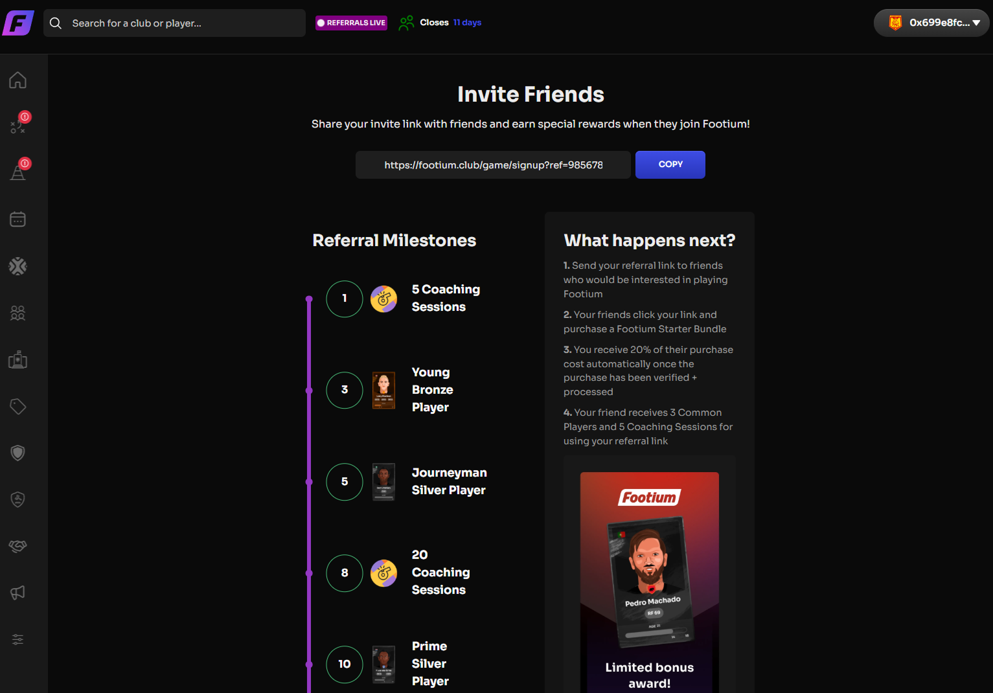
Task: Open the player badge shield icon
Action: (x=17, y=499)
